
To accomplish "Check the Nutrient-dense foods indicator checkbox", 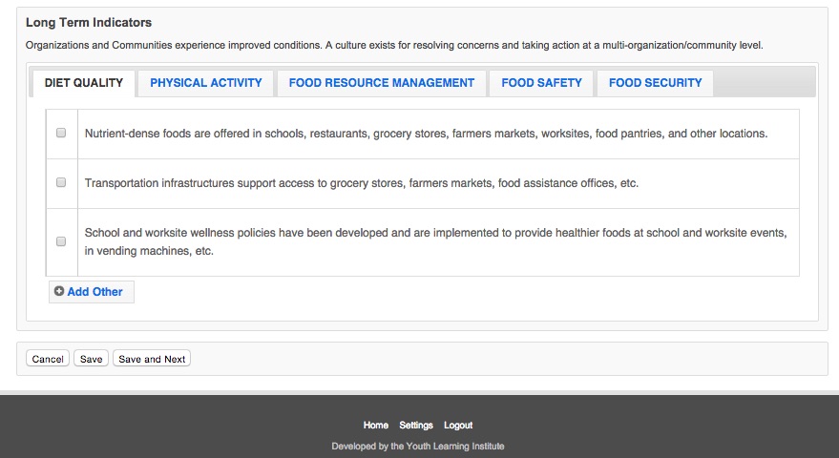I will tap(61, 134).
